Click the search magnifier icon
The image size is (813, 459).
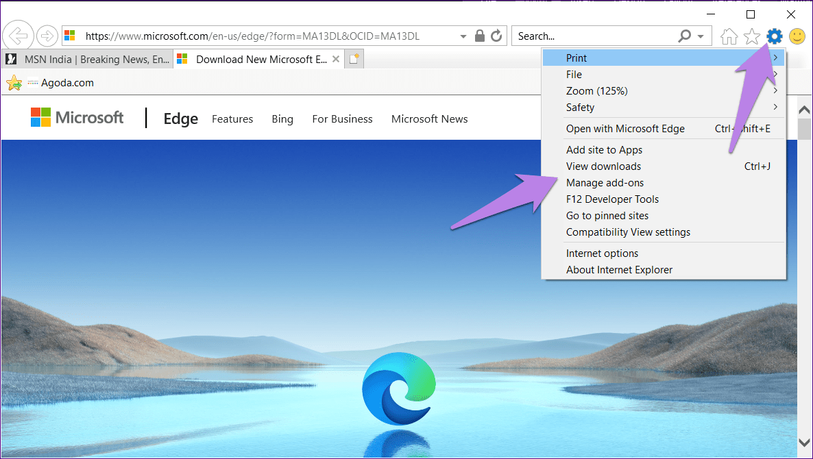pos(684,36)
